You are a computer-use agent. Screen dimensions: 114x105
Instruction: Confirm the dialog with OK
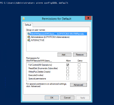click(x=52, y=98)
